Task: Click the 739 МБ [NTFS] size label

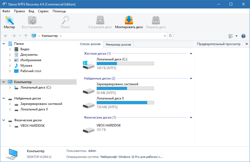Action: [107, 107]
